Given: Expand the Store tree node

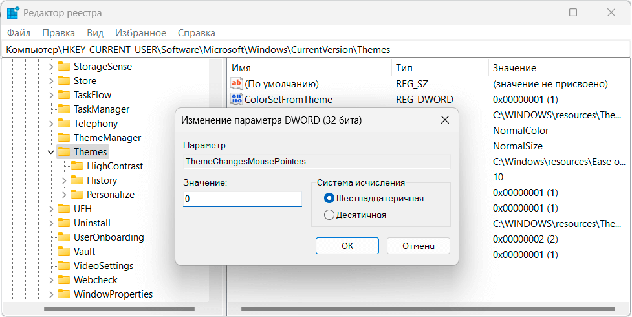Looking at the screenshot, I should coord(51,81).
